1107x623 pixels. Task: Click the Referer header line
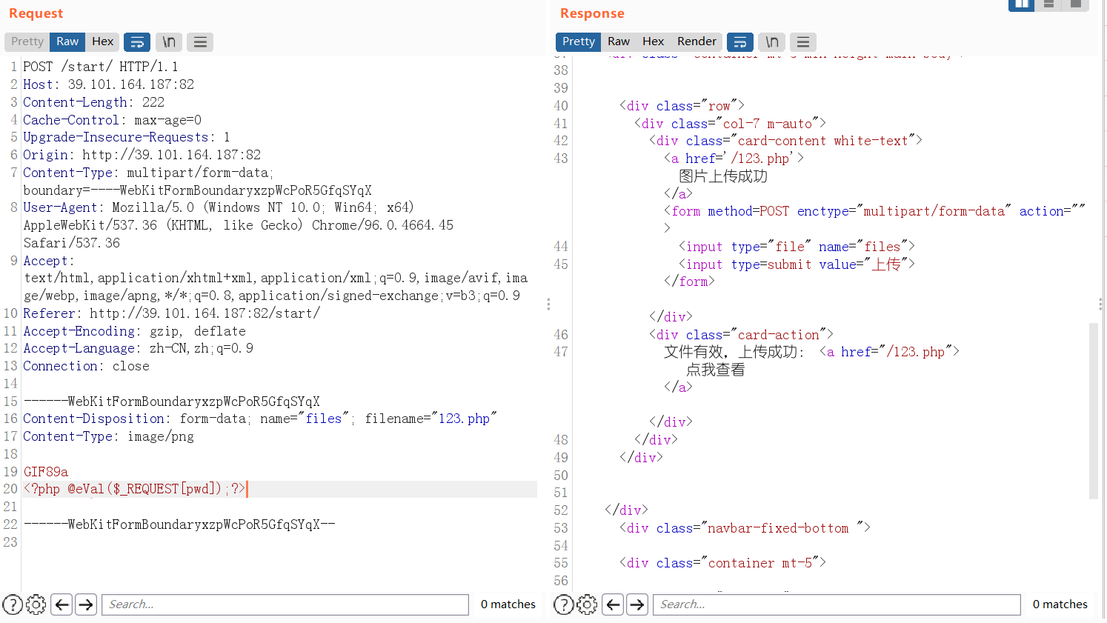pos(172,313)
